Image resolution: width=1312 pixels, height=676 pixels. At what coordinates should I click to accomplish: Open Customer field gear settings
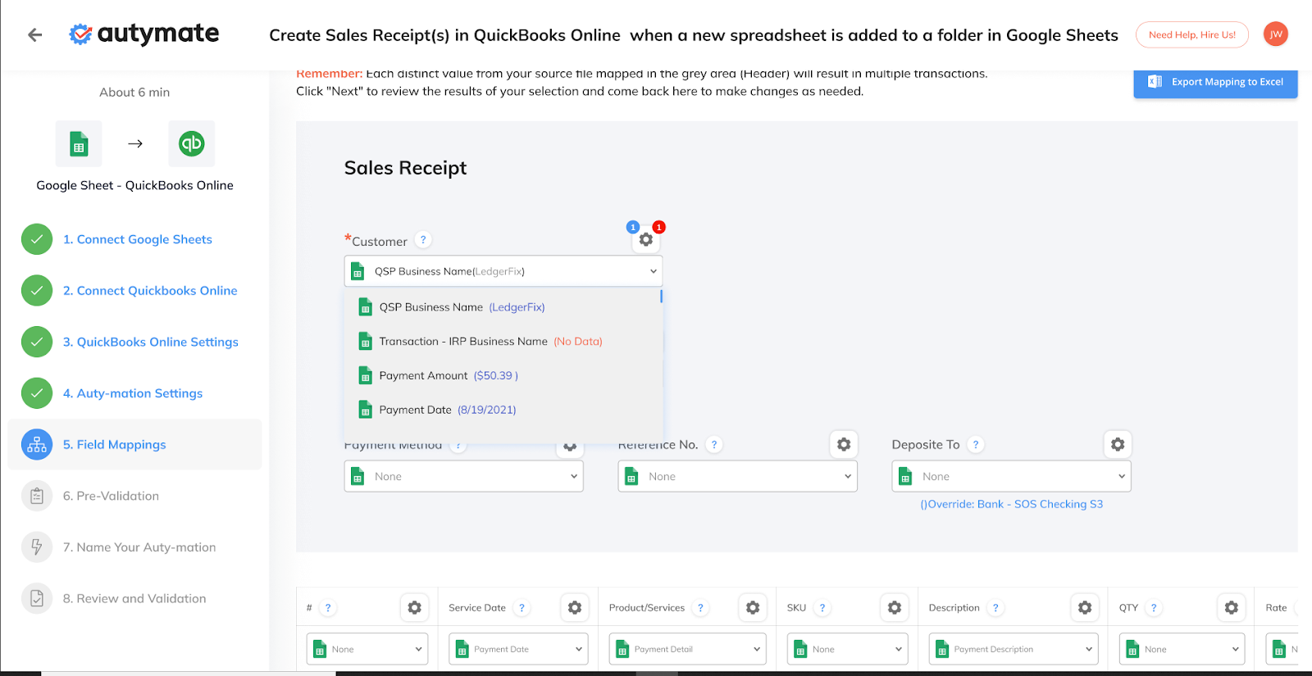coord(646,239)
